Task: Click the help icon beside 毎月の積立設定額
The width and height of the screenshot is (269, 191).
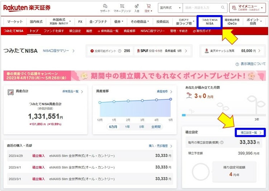Action: (222, 143)
